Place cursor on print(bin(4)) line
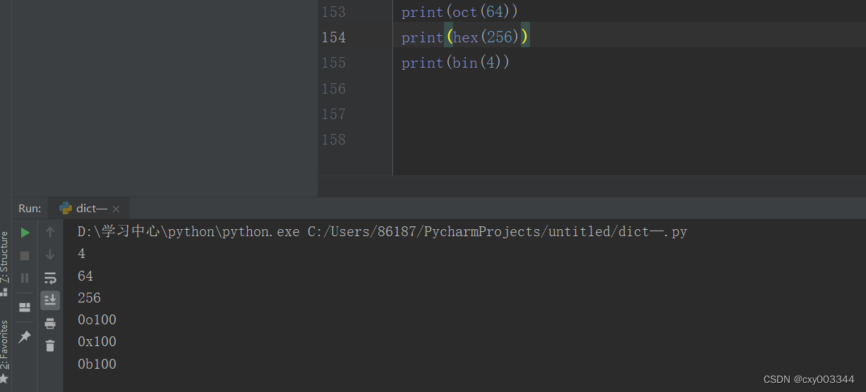Screen dimensions: 866x392 coord(455,63)
